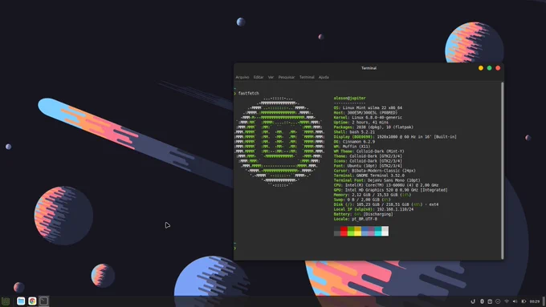Click the cyan color block in fastfetch
The width and height of the screenshot is (546, 307).
pyautogui.click(x=378, y=231)
